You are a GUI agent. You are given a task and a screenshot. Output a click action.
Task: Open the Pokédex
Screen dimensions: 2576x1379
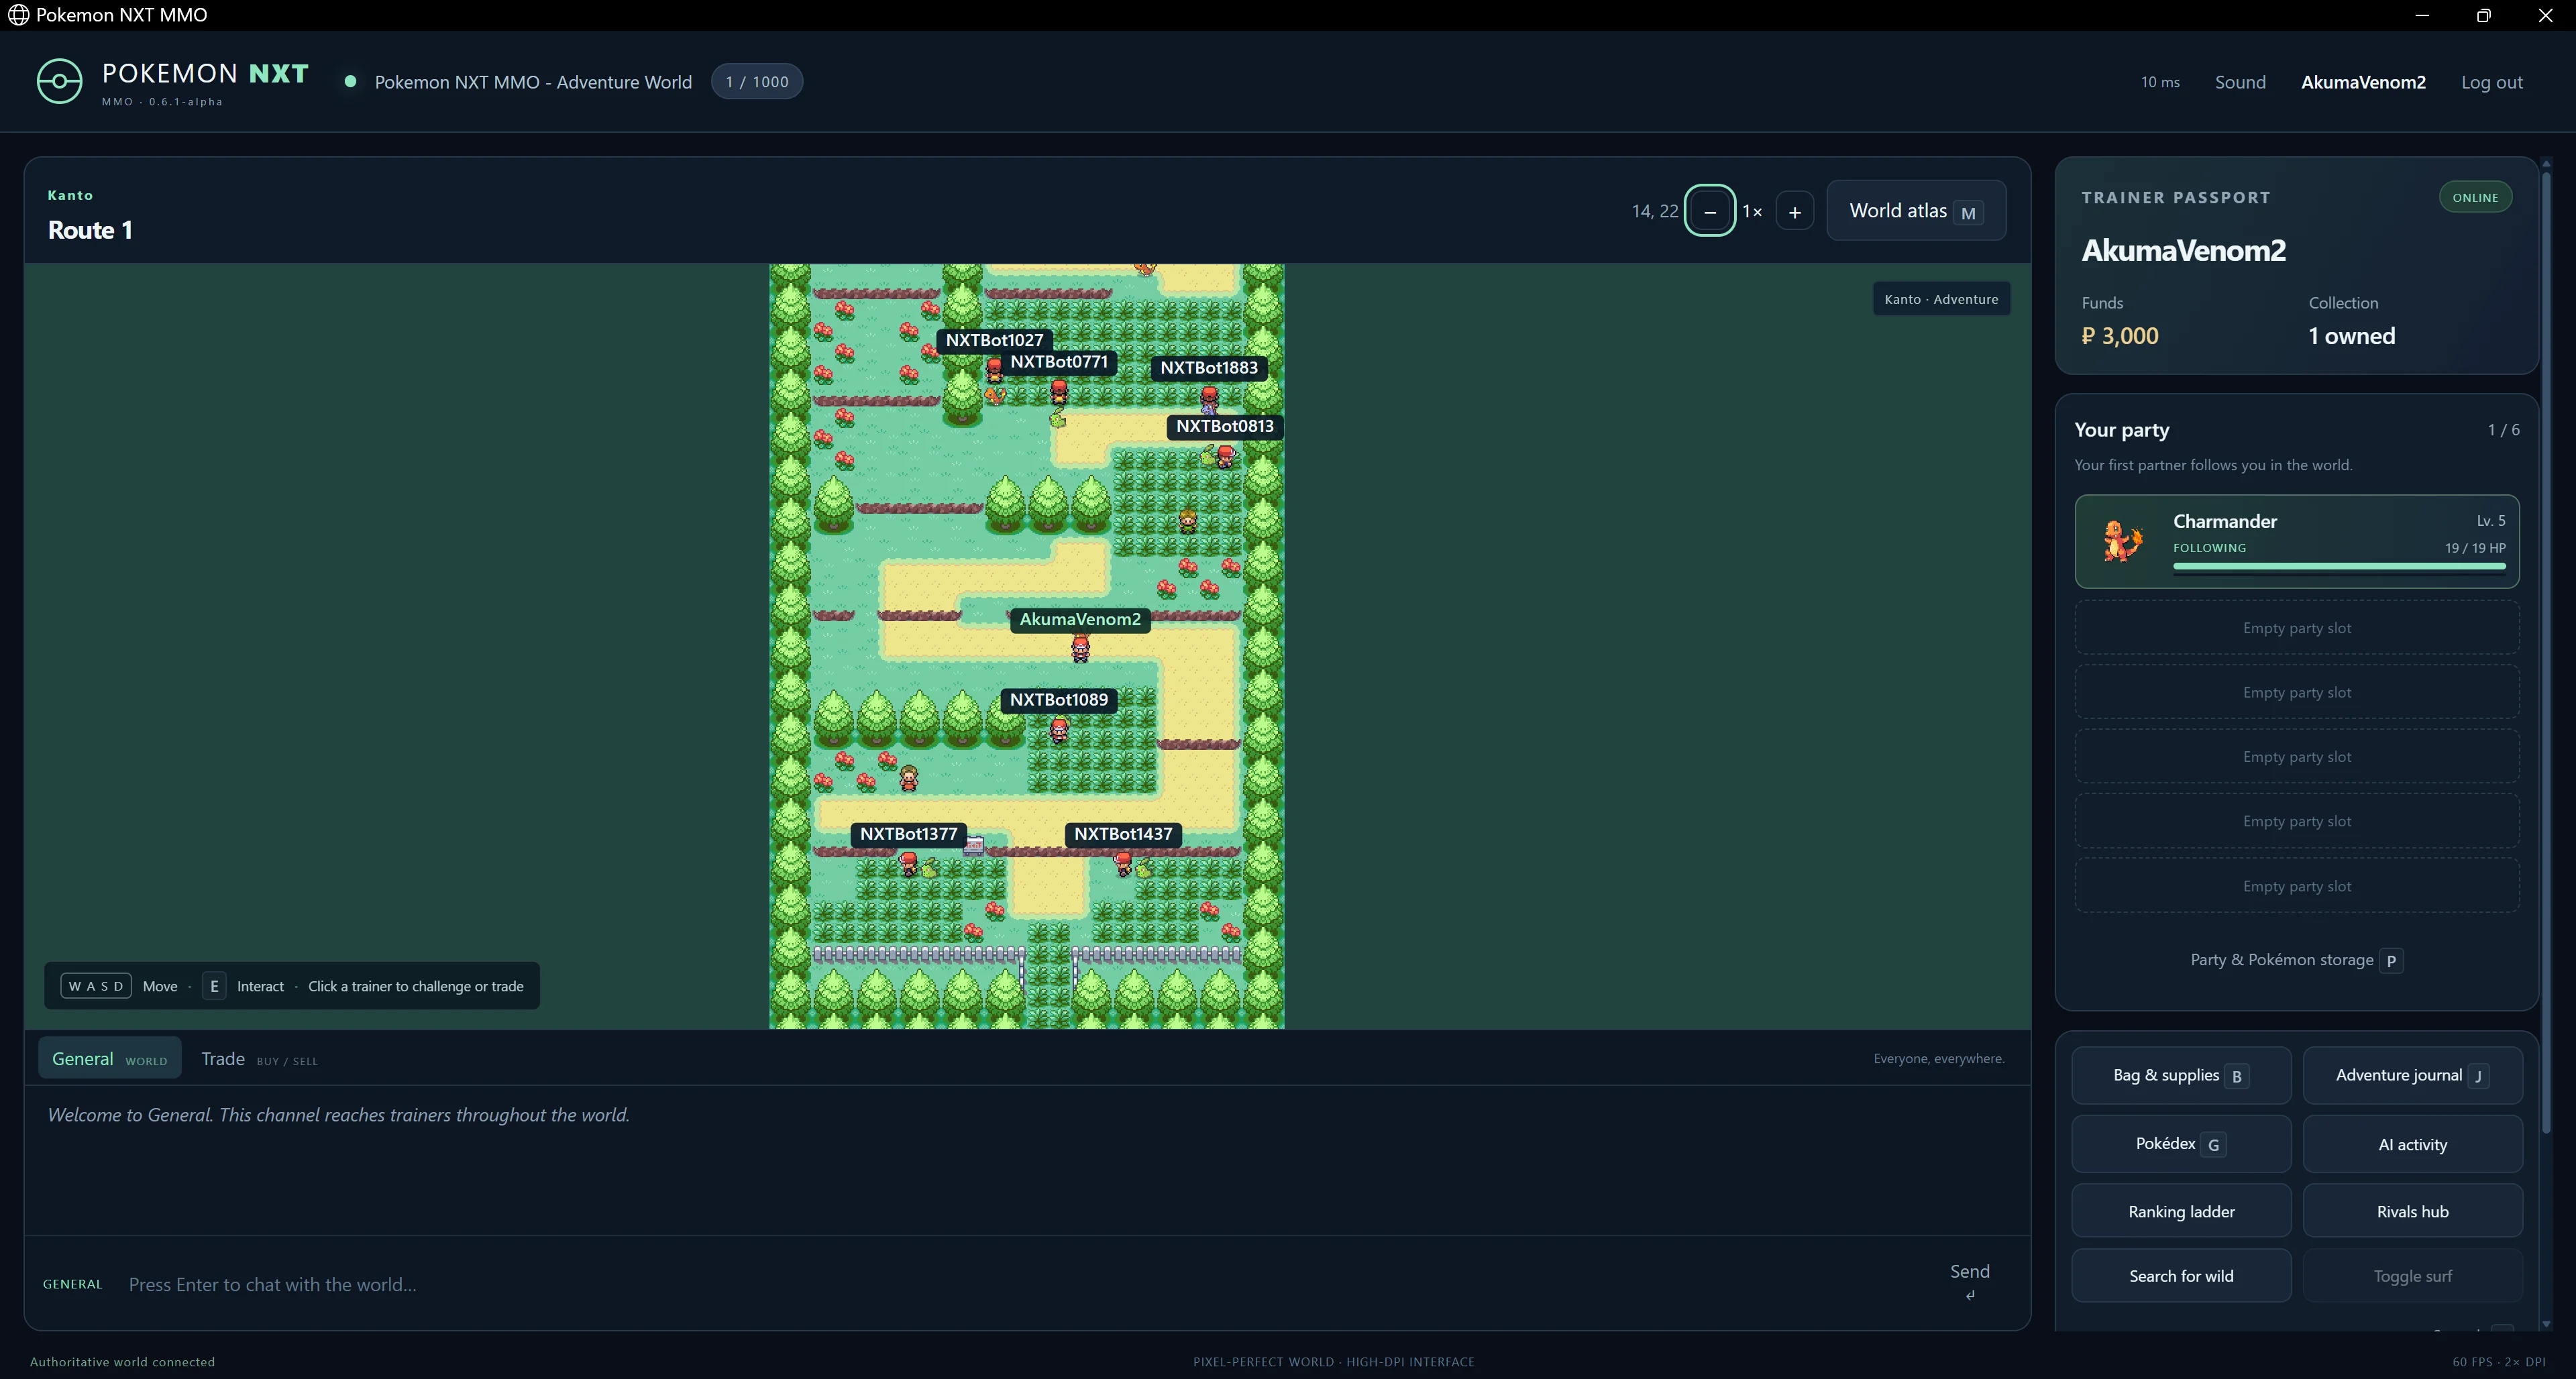tap(2181, 1144)
